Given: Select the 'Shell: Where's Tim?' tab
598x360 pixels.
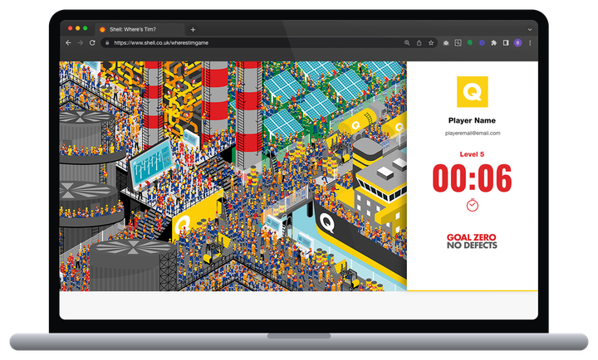Looking at the screenshot, I should click(x=140, y=29).
